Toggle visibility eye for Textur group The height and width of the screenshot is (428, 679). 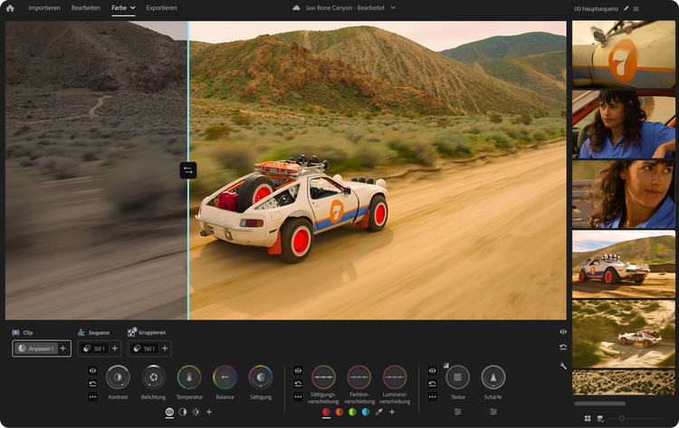click(432, 371)
